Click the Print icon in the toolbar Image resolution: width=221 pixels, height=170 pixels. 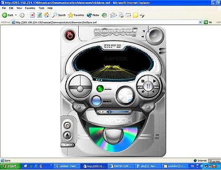click(x=121, y=15)
